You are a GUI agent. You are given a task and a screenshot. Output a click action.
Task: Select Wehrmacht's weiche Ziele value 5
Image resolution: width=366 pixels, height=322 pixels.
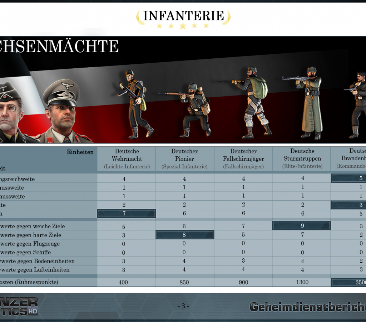point(123,227)
